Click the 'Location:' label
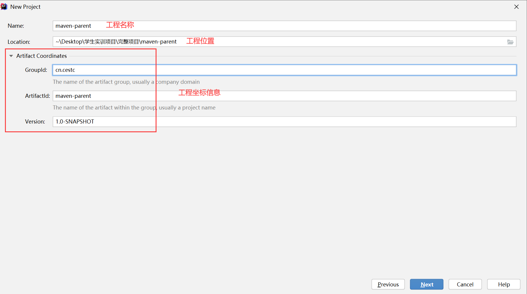527x294 pixels. point(19,42)
